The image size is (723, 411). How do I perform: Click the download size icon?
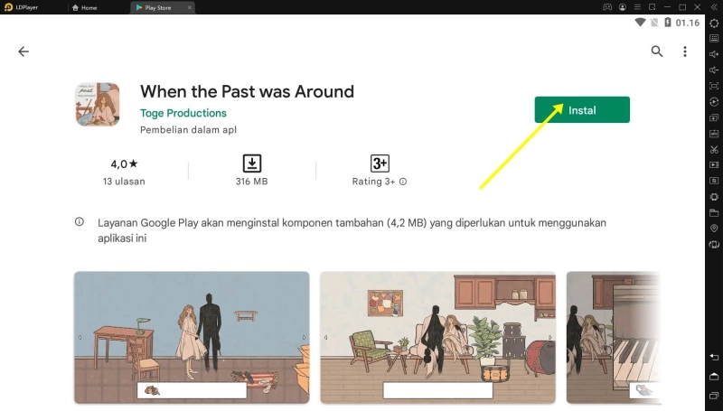pyautogui.click(x=252, y=163)
